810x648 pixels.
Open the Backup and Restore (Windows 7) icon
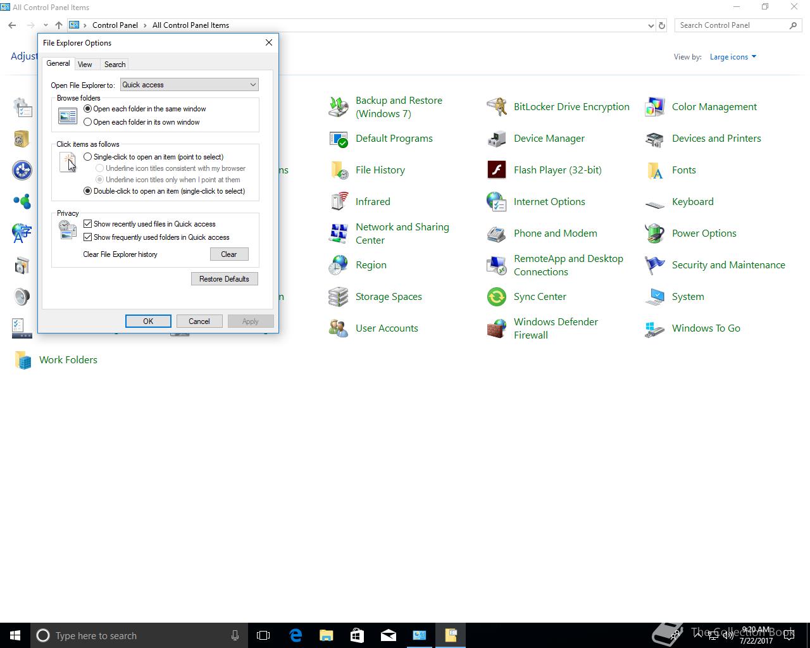pyautogui.click(x=339, y=107)
